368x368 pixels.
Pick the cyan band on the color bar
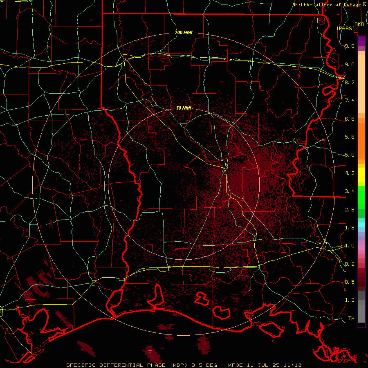click(x=361, y=224)
